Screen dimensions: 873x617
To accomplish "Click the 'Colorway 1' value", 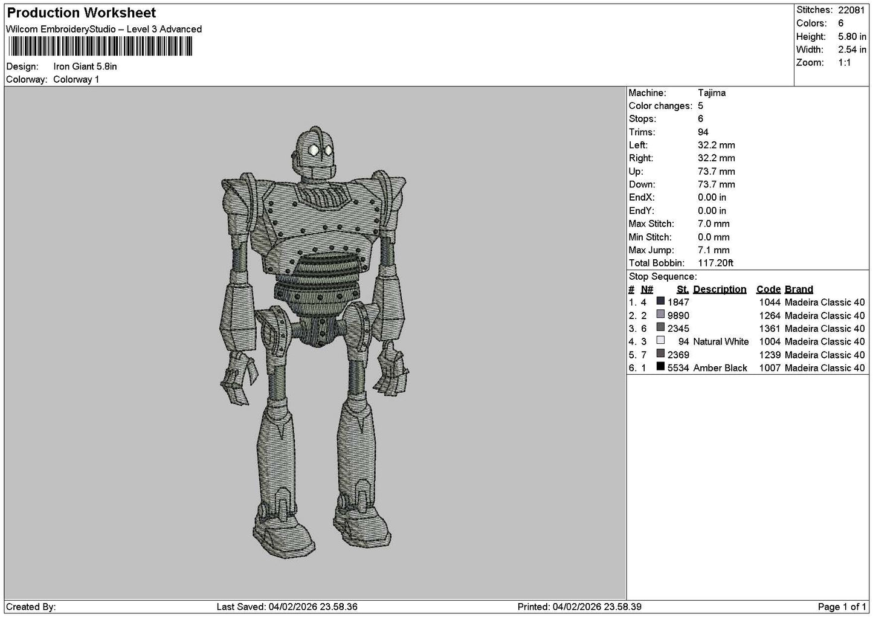I will (x=76, y=80).
